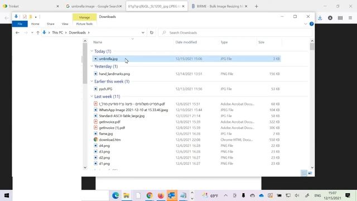Select Standard-ASCII-Table_large.jpg file
The width and height of the screenshot is (357, 201).
(186, 116)
